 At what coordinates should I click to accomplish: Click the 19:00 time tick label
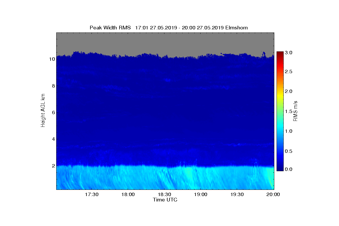201,195
